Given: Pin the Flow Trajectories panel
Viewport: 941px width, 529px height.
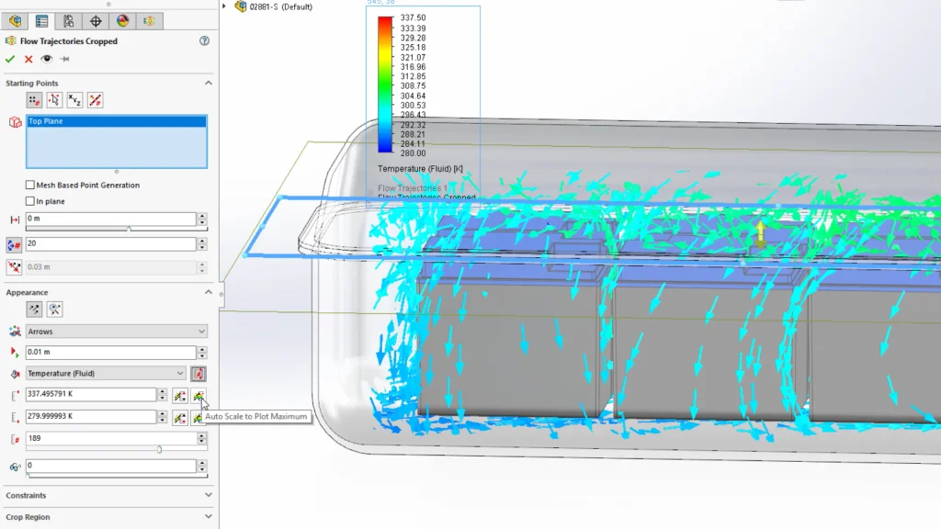Looking at the screenshot, I should pos(65,59).
